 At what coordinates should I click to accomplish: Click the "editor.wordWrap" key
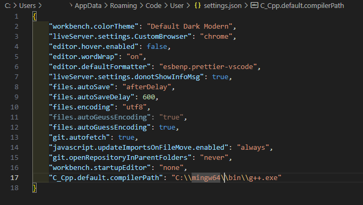[83, 57]
